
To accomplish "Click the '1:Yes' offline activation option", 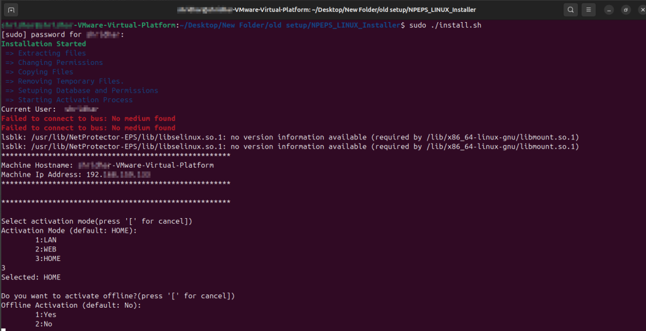I will [45, 314].
